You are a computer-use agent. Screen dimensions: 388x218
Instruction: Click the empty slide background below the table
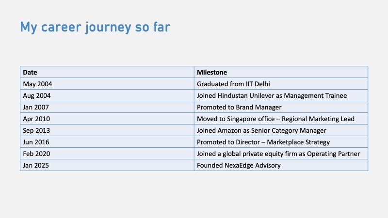coord(194,194)
